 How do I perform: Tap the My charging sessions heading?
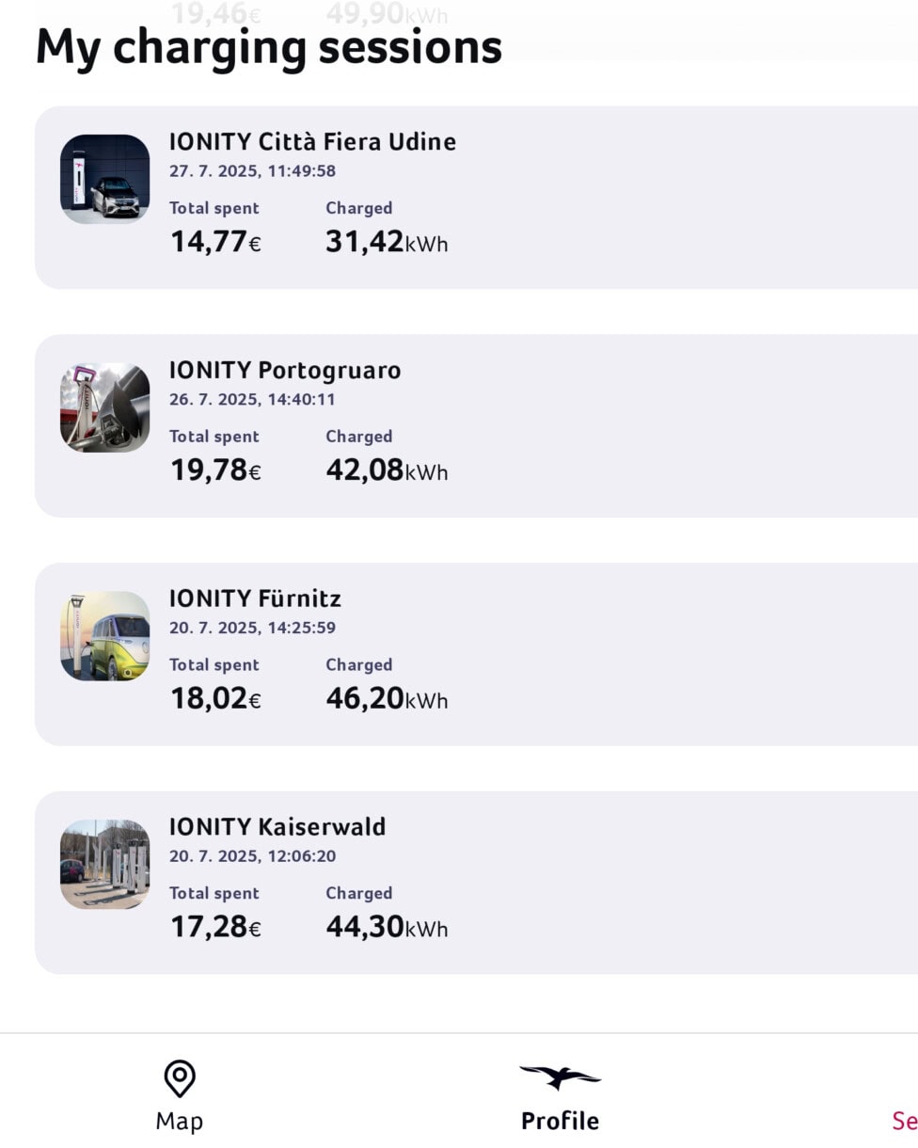click(269, 48)
